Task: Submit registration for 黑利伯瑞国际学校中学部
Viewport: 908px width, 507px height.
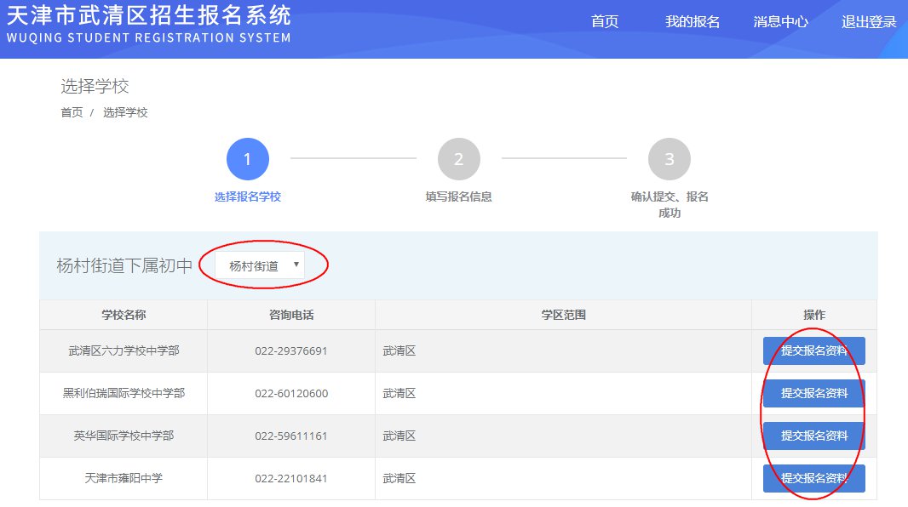Action: (x=813, y=393)
